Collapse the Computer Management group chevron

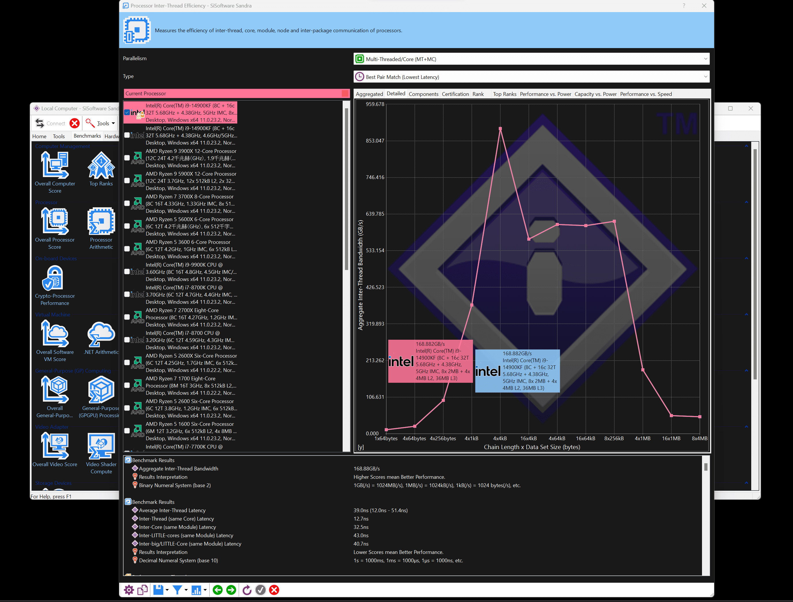point(746,146)
